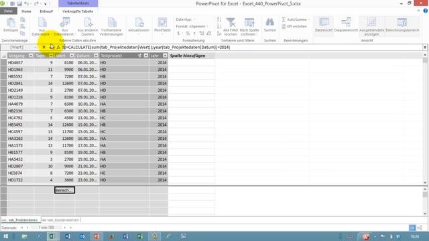
Task: Select the Home ribbon tab
Action: 26,11
